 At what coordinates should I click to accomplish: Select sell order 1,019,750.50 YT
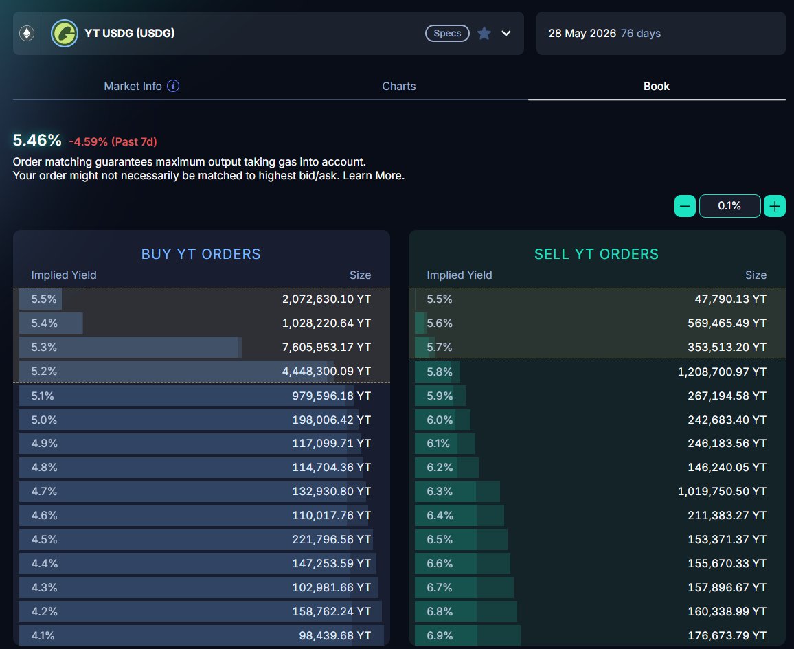coord(597,492)
